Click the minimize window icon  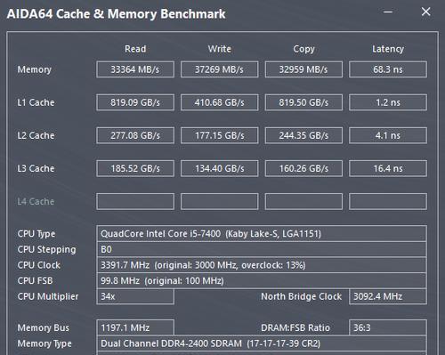(x=388, y=12)
